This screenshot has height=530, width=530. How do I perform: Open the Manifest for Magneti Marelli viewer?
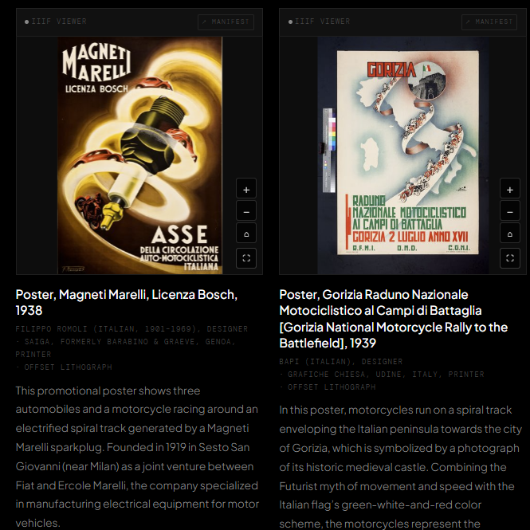[x=226, y=22]
